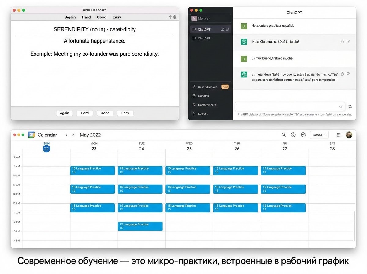Open the Score view dropdown
The height and width of the screenshot is (274, 367).
319,135
